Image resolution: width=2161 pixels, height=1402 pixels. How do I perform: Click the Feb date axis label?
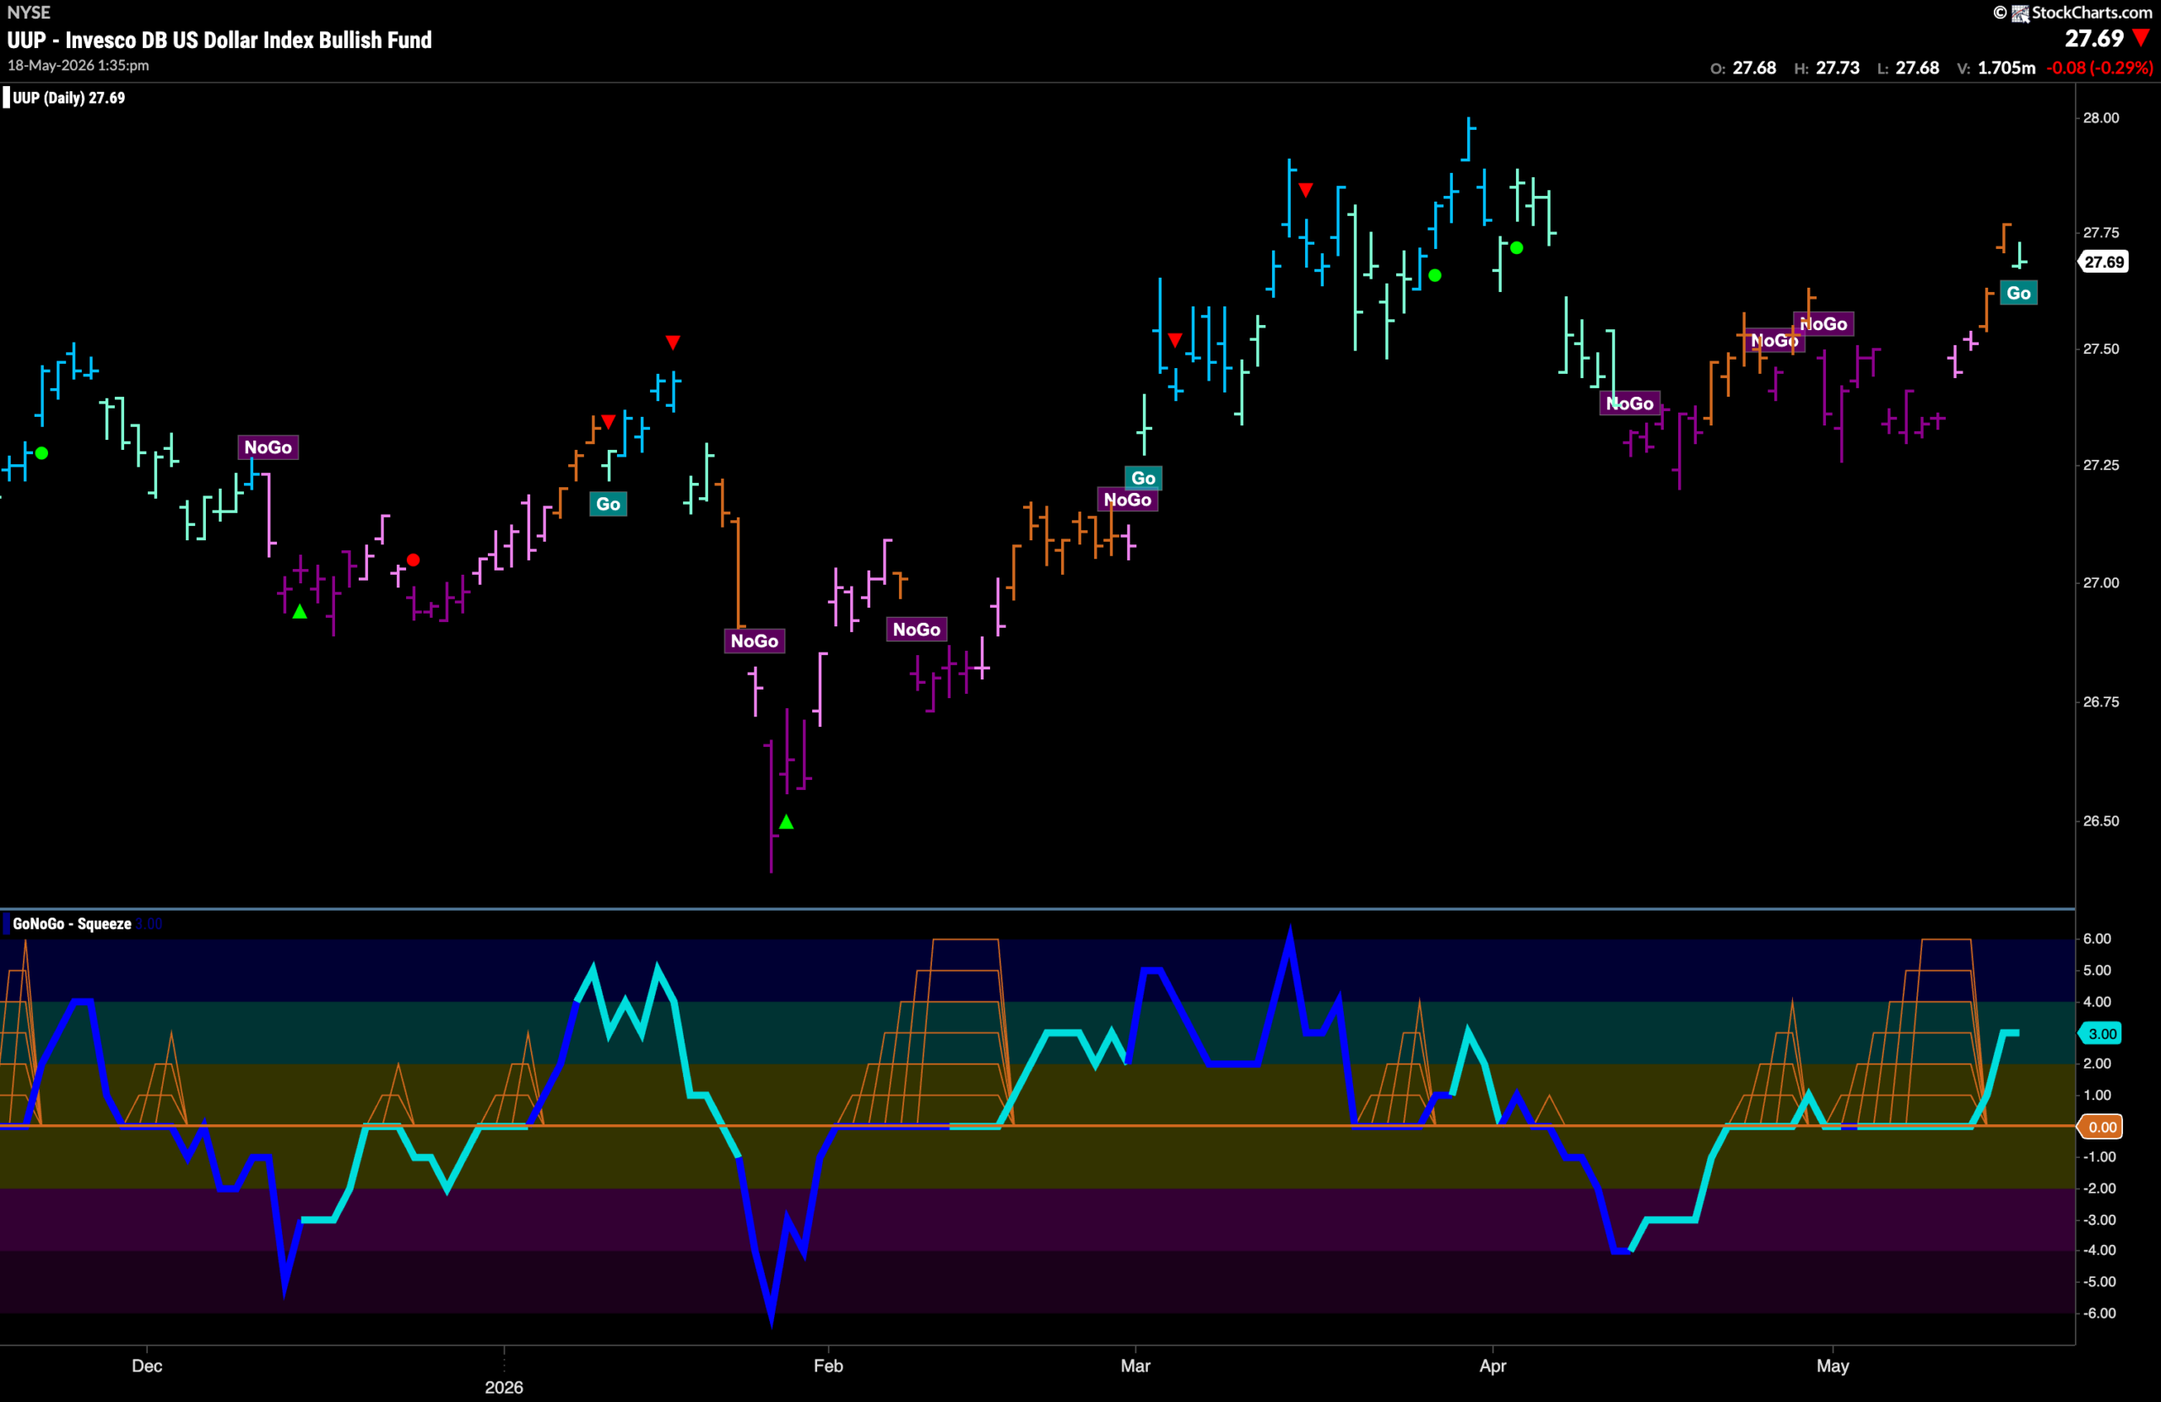coord(828,1366)
